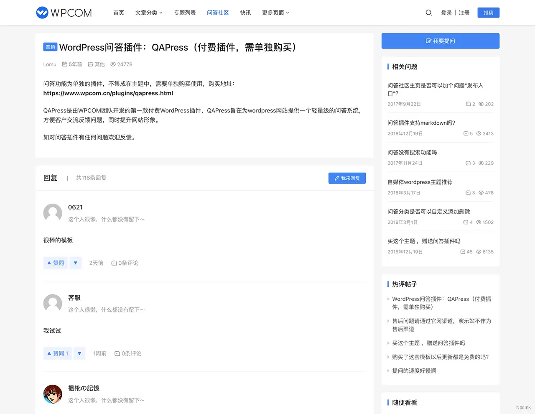Click the eye icon next to the 24778 view count
Image resolution: width=535 pixels, height=414 pixels.
click(x=112, y=64)
